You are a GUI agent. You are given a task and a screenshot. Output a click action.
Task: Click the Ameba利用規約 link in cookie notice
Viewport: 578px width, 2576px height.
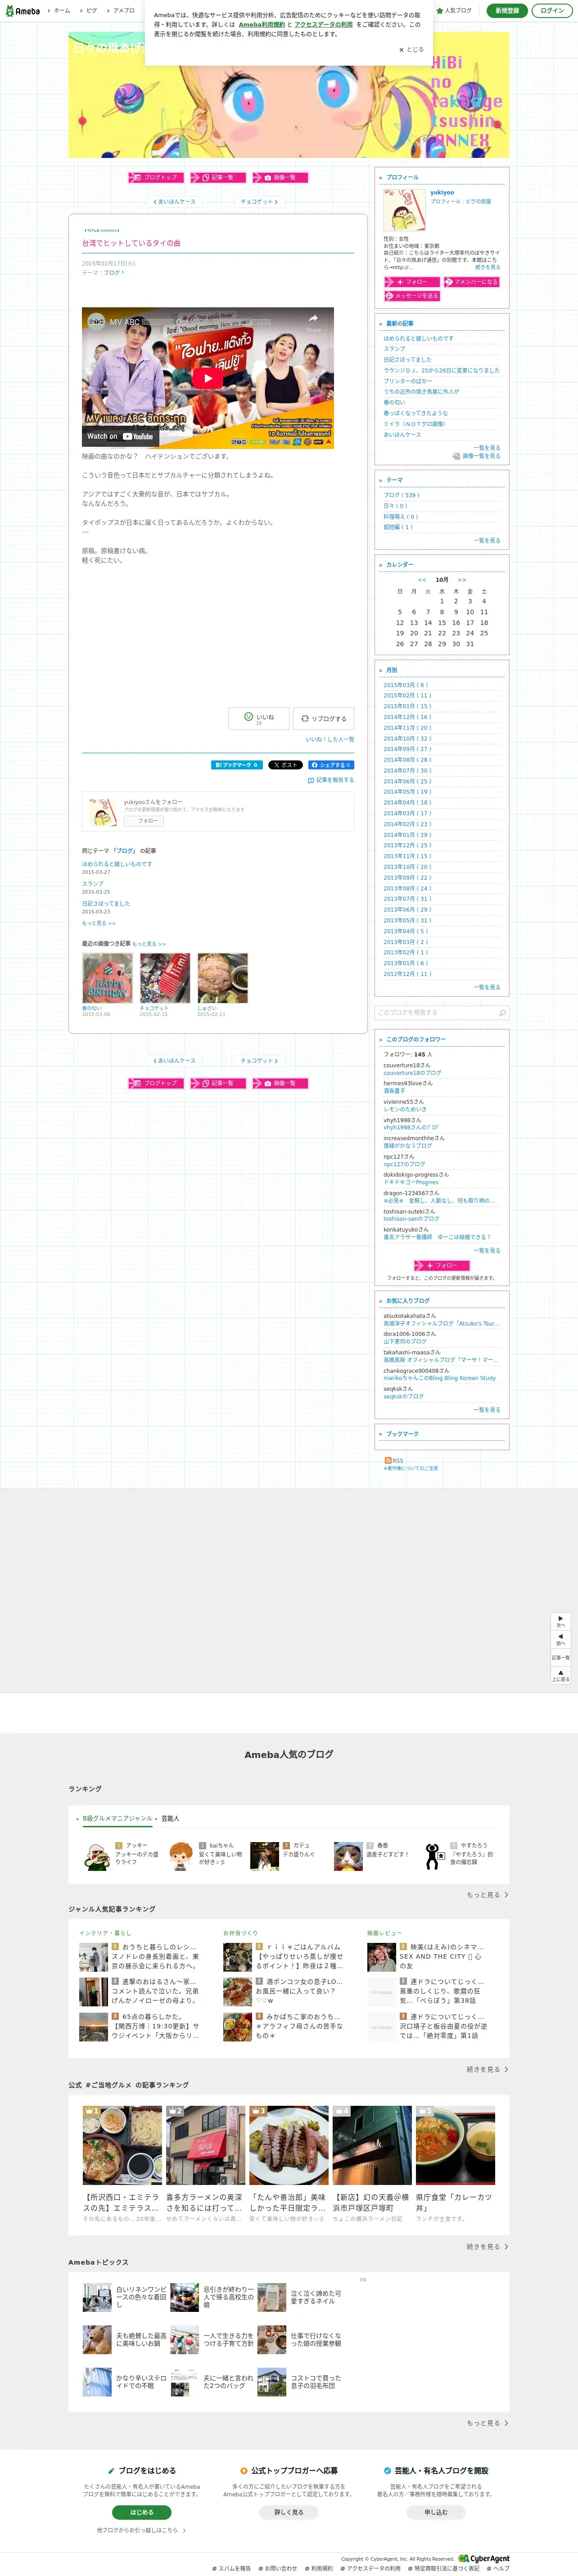tap(262, 25)
